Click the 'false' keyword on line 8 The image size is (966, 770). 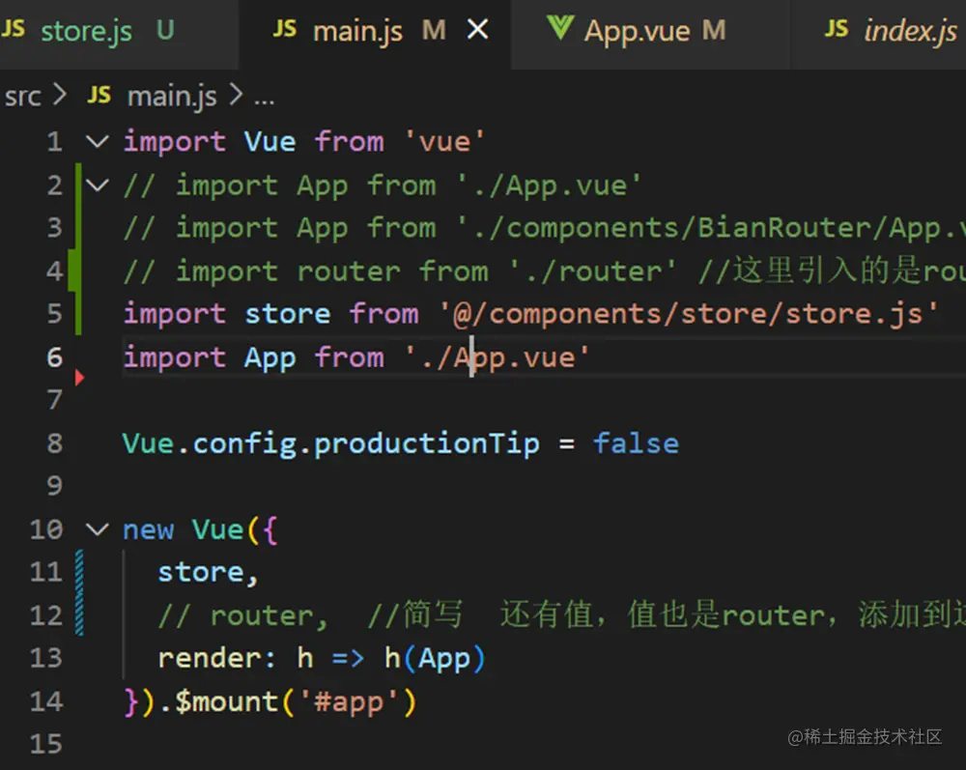tap(636, 443)
